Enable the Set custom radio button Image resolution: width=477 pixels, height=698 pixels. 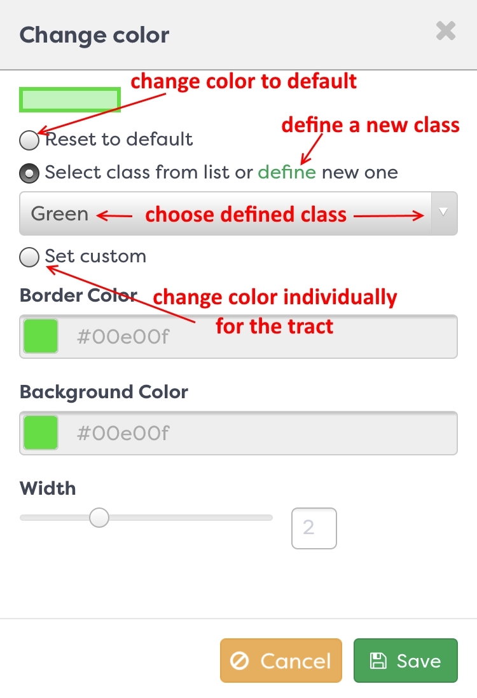29,257
